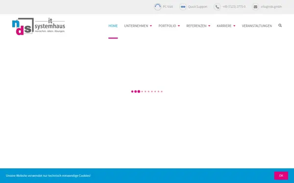Expand the PORTFOLIO dropdown arrow

[x=179, y=26]
